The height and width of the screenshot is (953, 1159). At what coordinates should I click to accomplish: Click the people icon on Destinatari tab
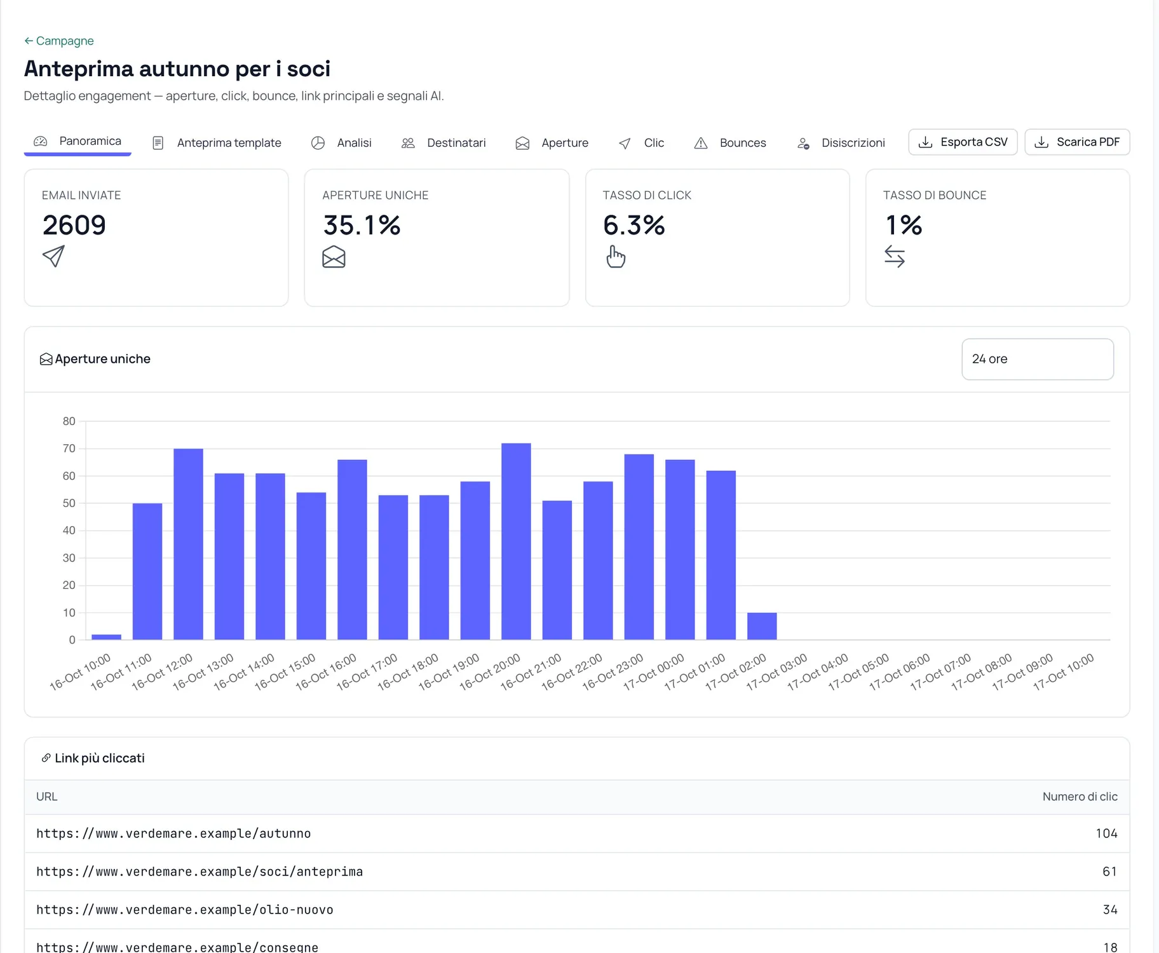tap(408, 143)
